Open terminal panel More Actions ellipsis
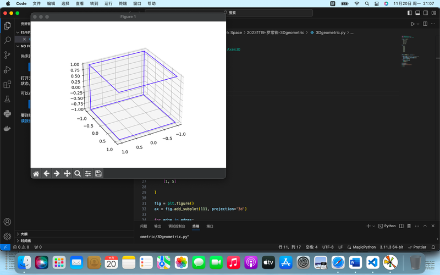The width and height of the screenshot is (440, 275). (417, 226)
